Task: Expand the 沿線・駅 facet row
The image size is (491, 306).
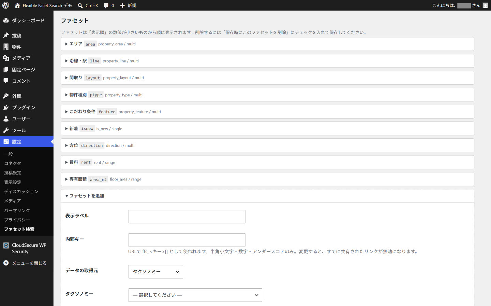Action: click(x=267, y=61)
